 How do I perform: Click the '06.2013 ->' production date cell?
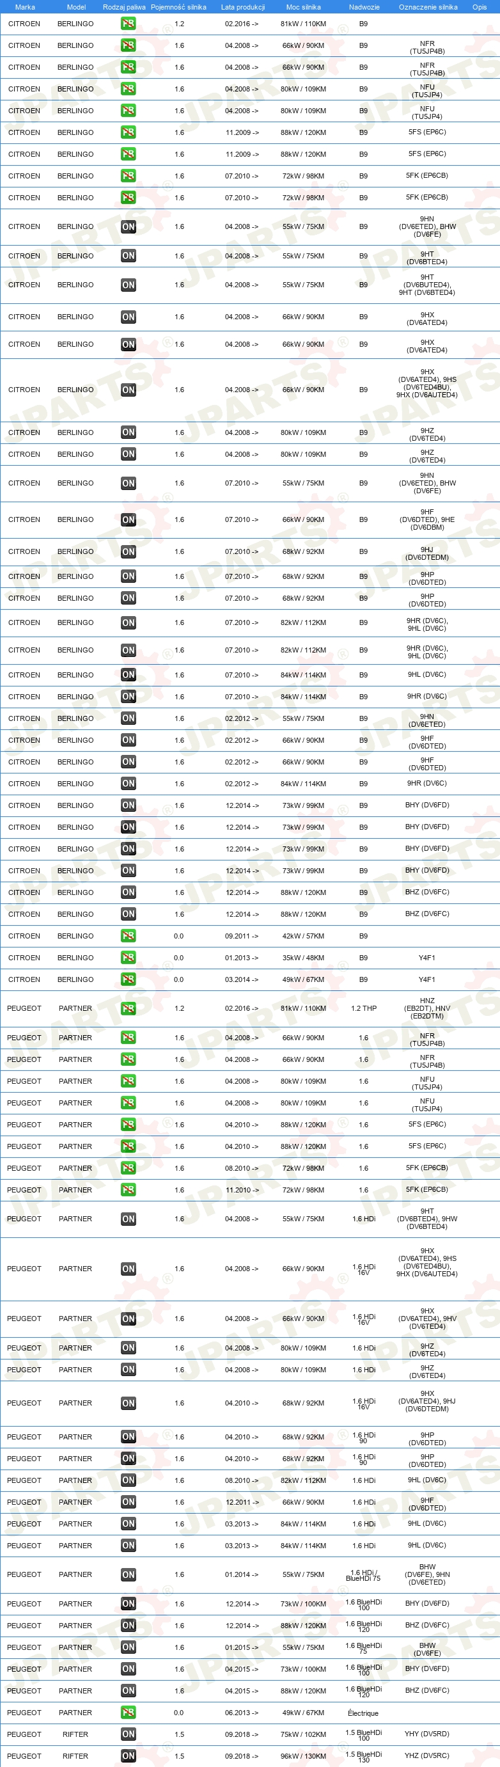[242, 1712]
